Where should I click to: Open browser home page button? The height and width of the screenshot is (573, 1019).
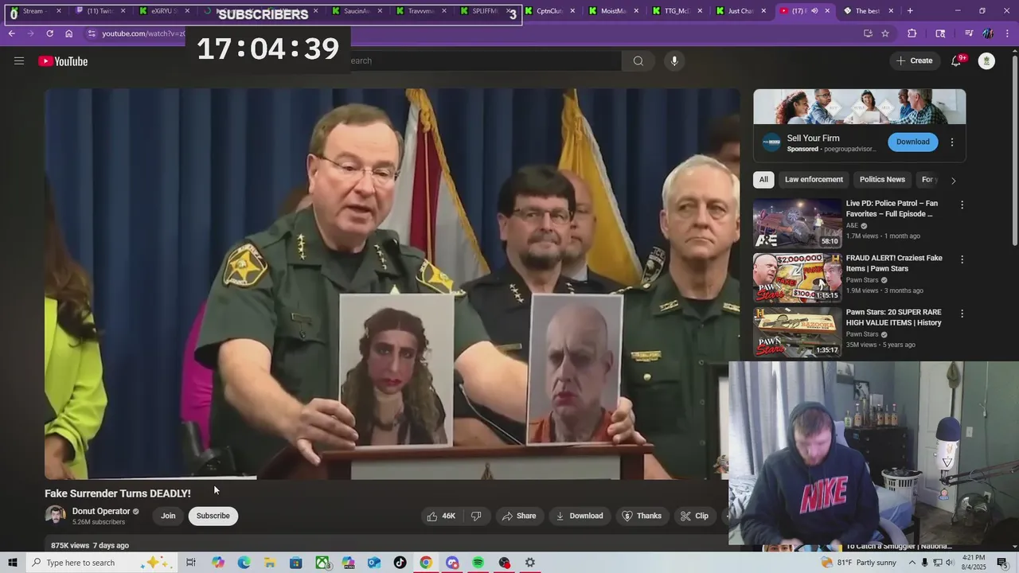pyautogui.click(x=68, y=33)
